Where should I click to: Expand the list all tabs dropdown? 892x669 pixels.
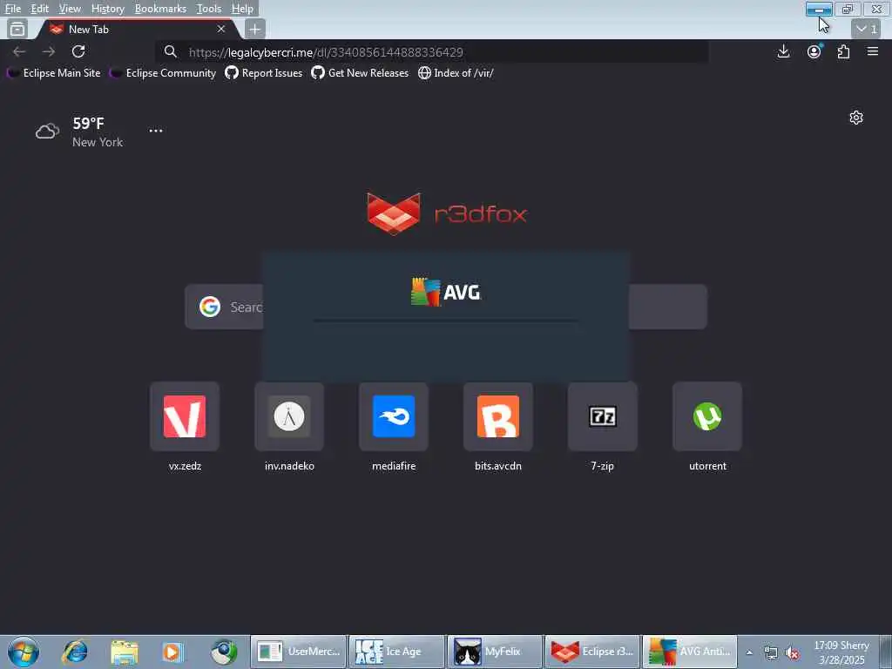867,29
